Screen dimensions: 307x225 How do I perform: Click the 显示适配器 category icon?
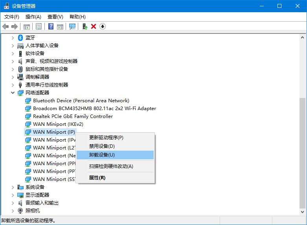[20, 195]
